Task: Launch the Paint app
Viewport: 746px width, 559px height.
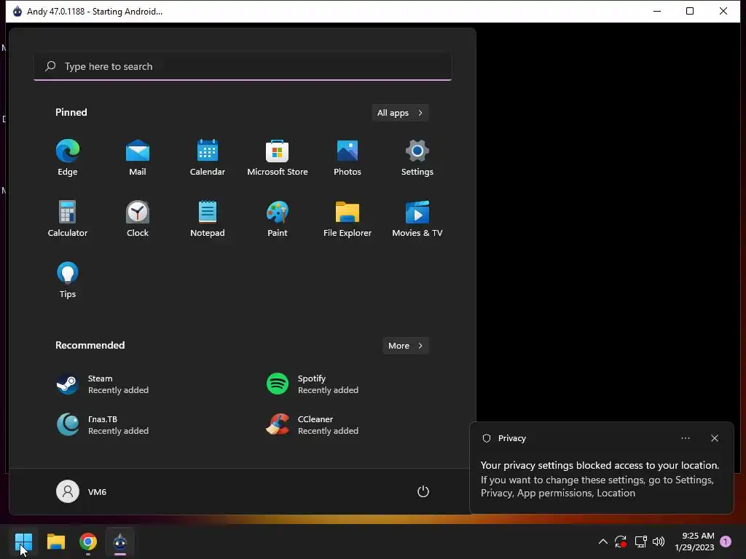Action: [278, 218]
